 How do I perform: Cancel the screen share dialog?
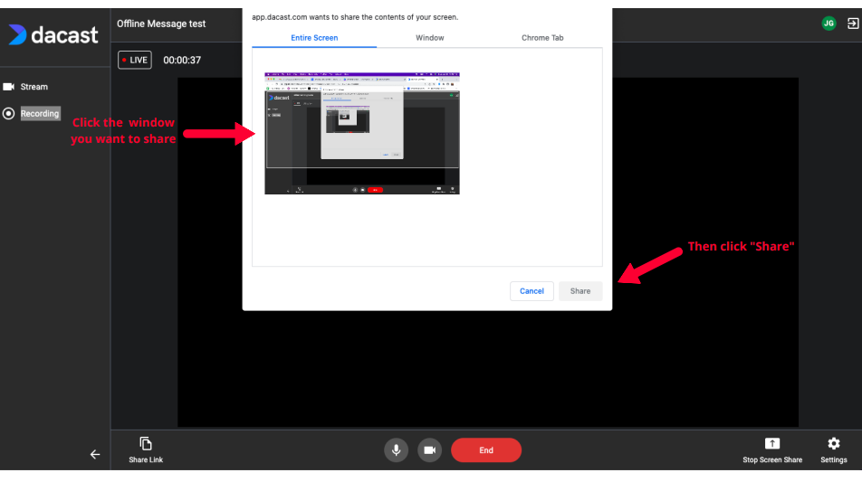(532, 291)
